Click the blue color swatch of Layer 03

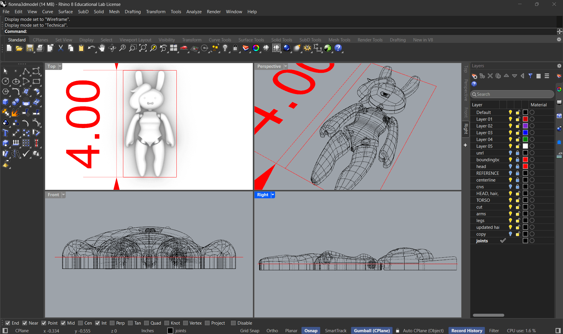click(525, 133)
